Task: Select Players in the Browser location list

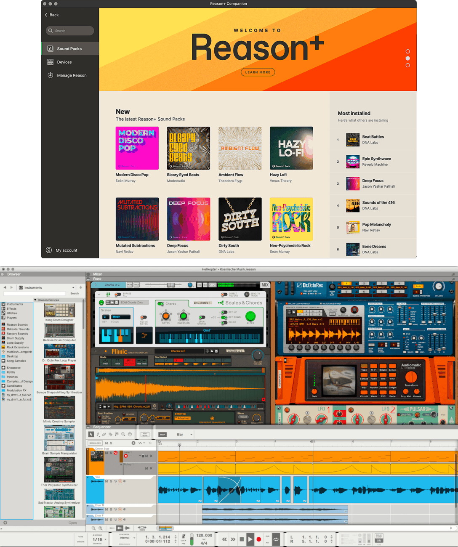Action: (x=12, y=318)
